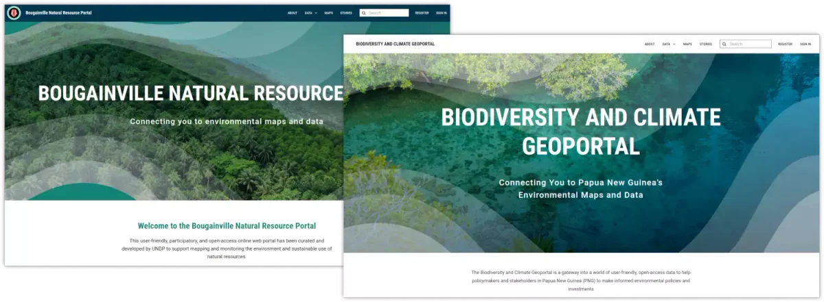Expand the Data dropdown in Bougainville portal
The height and width of the screenshot is (302, 824).
tap(310, 12)
